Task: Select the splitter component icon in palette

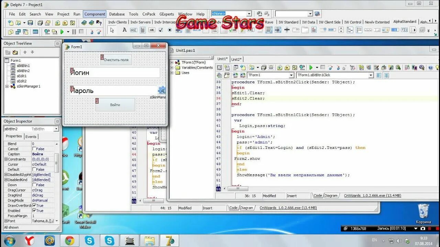Action: click(x=287, y=30)
